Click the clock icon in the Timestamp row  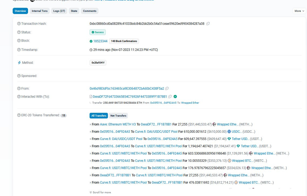tap(91, 50)
